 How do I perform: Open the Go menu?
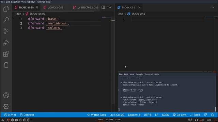tap(29, 2)
